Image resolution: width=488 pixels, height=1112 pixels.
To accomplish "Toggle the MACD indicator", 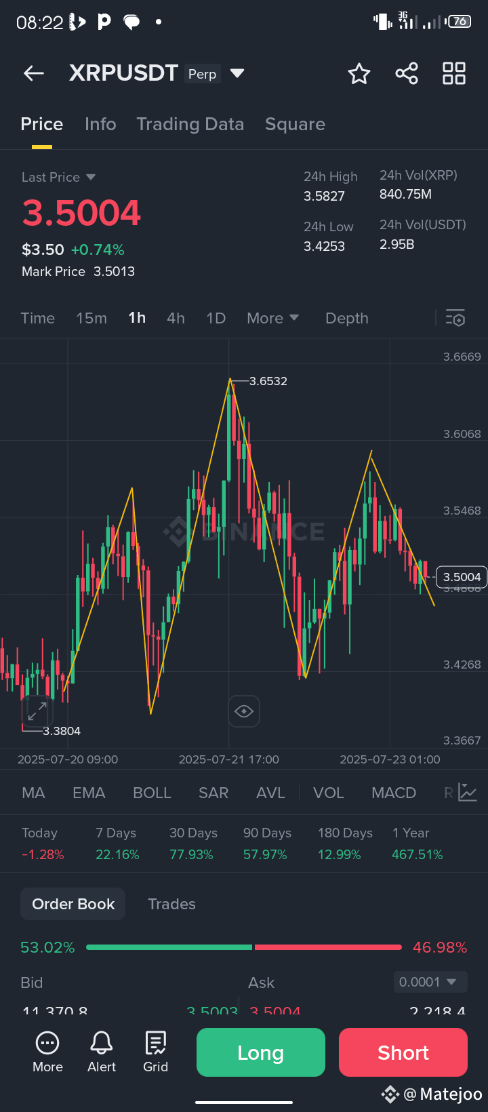I will pyautogui.click(x=394, y=793).
